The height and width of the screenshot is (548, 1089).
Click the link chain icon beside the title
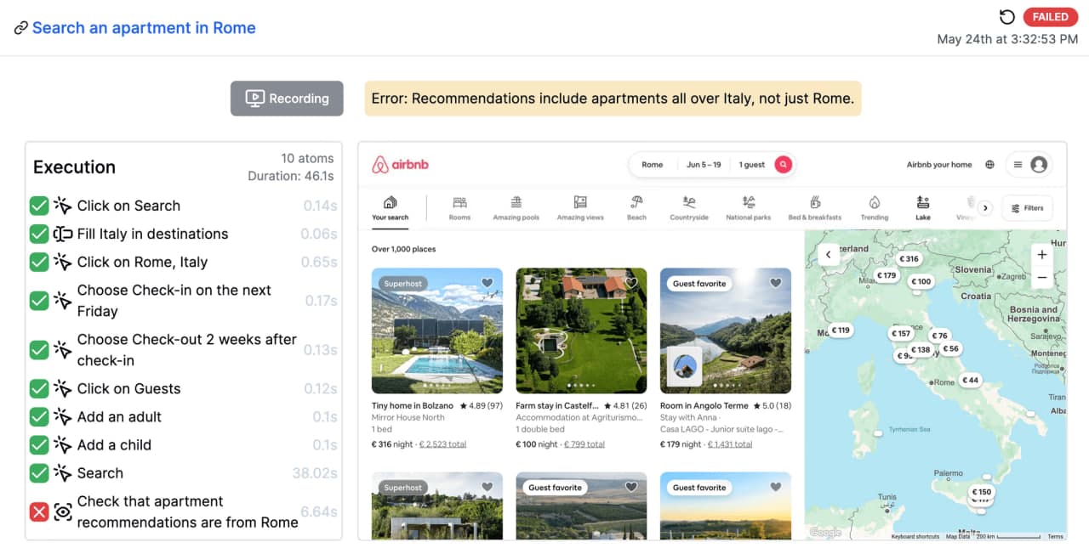pos(21,28)
